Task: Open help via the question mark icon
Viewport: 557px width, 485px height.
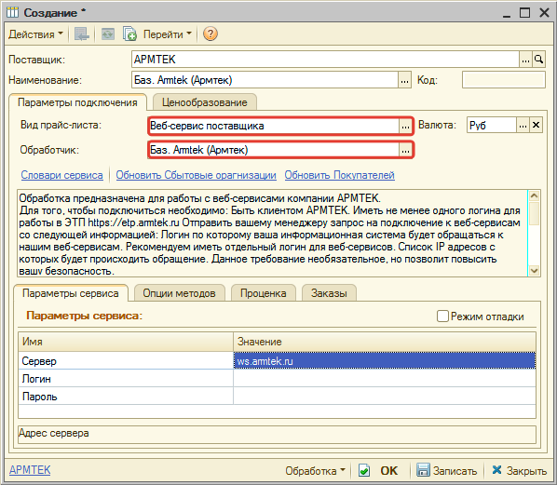Action: (x=211, y=34)
